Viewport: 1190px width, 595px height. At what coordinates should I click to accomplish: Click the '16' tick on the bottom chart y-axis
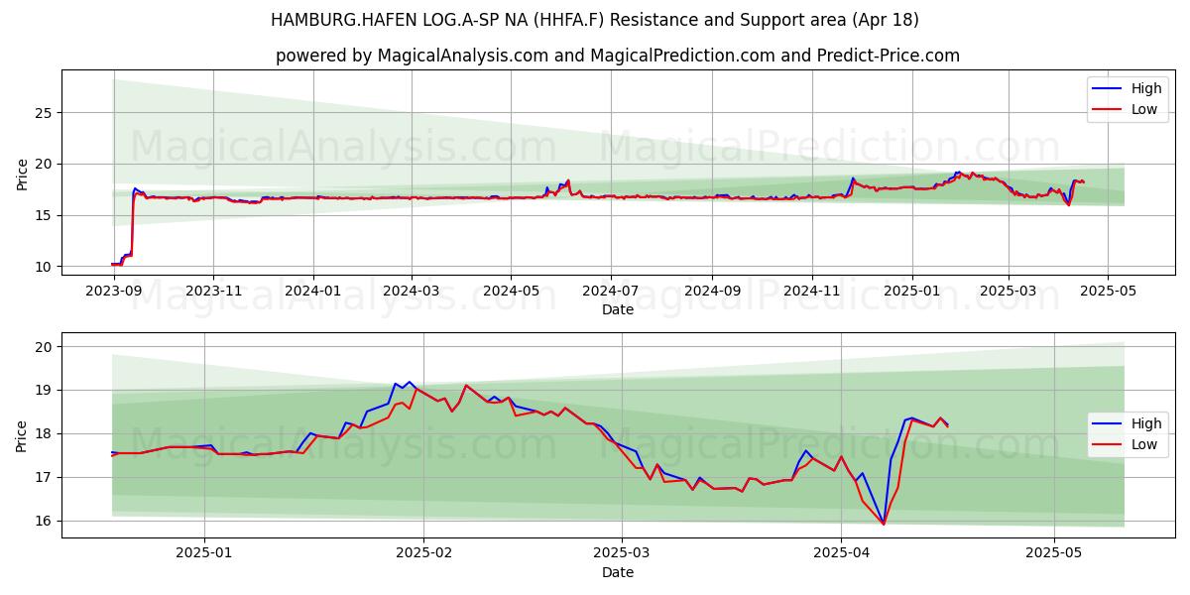(x=45, y=521)
